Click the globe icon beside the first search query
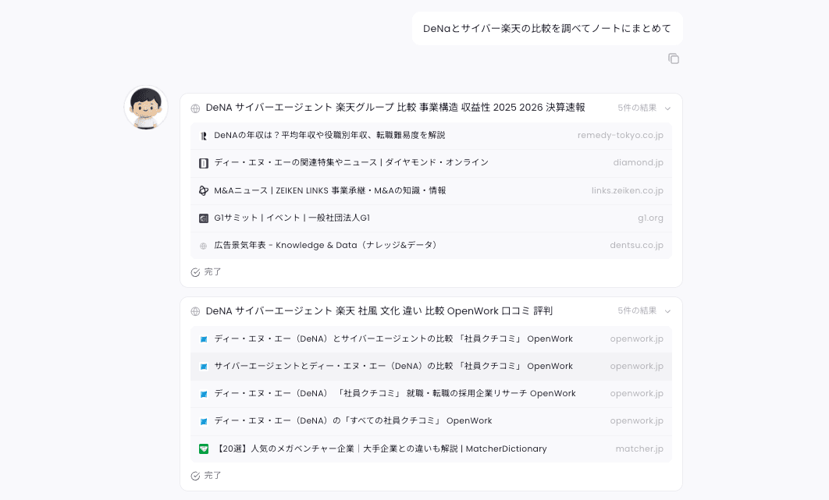This screenshot has height=500, width=829. pos(194,108)
